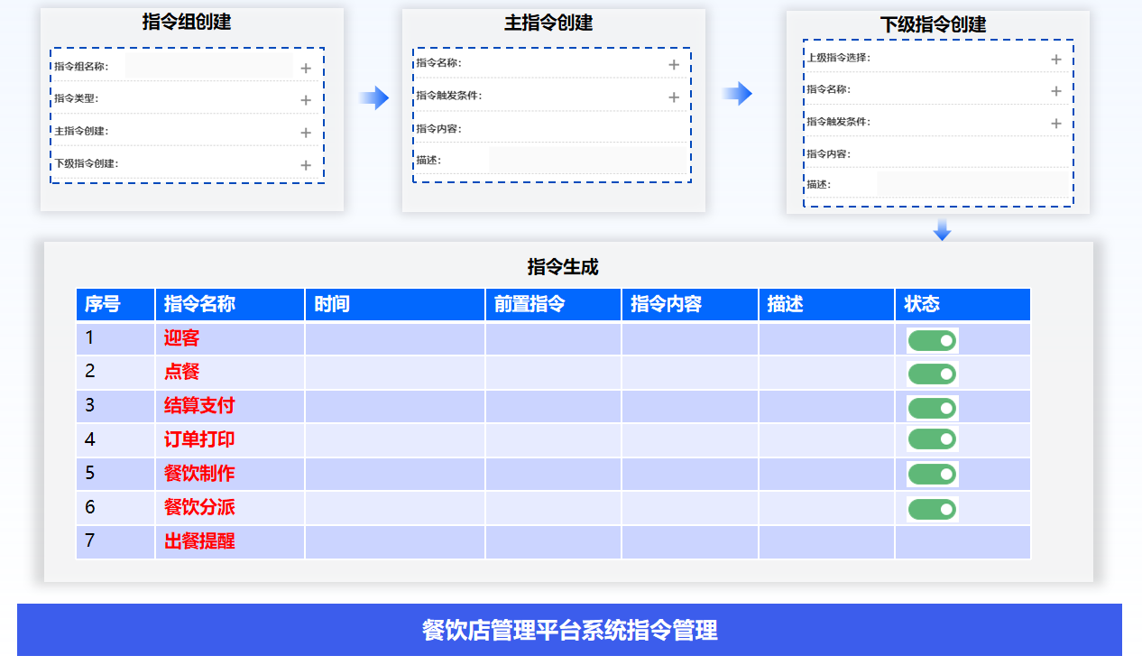Click plus icon next to 指令类型
This screenshot has height=665, width=1142.
306,100
